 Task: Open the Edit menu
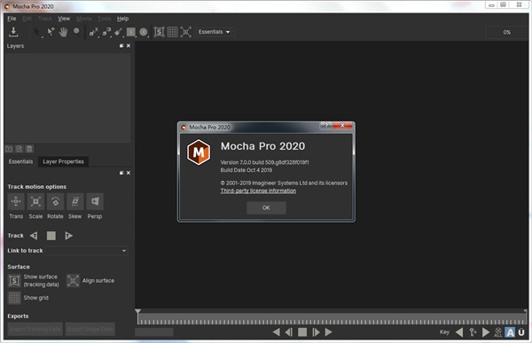pos(27,19)
